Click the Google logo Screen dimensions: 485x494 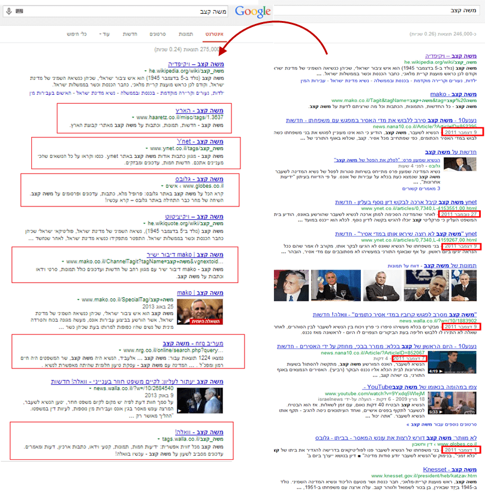point(253,11)
